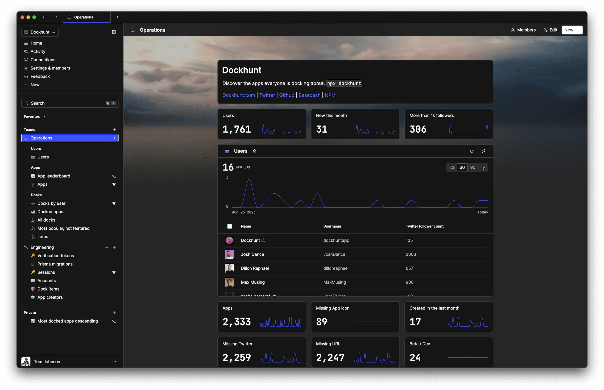This screenshot has width=604, height=390.
Task: Open Engineering team ellipsis menu
Action: [x=106, y=247]
